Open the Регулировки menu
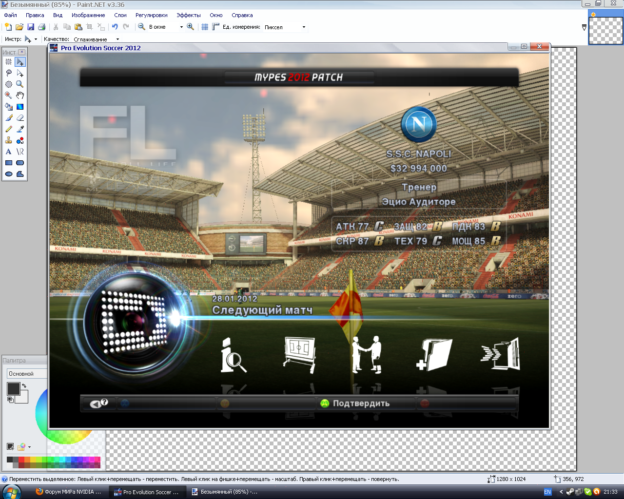The height and width of the screenshot is (499, 624). tap(152, 15)
